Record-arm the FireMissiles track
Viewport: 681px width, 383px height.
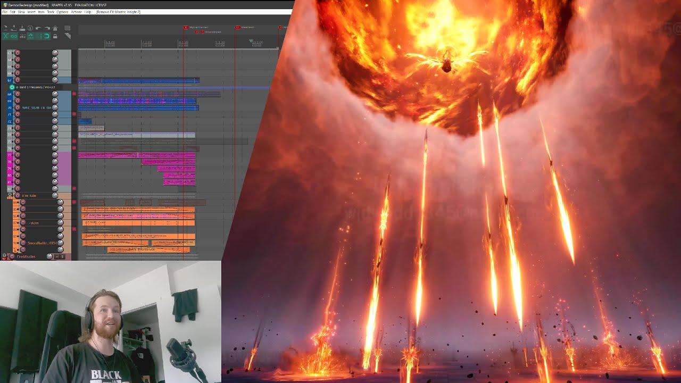12,256
